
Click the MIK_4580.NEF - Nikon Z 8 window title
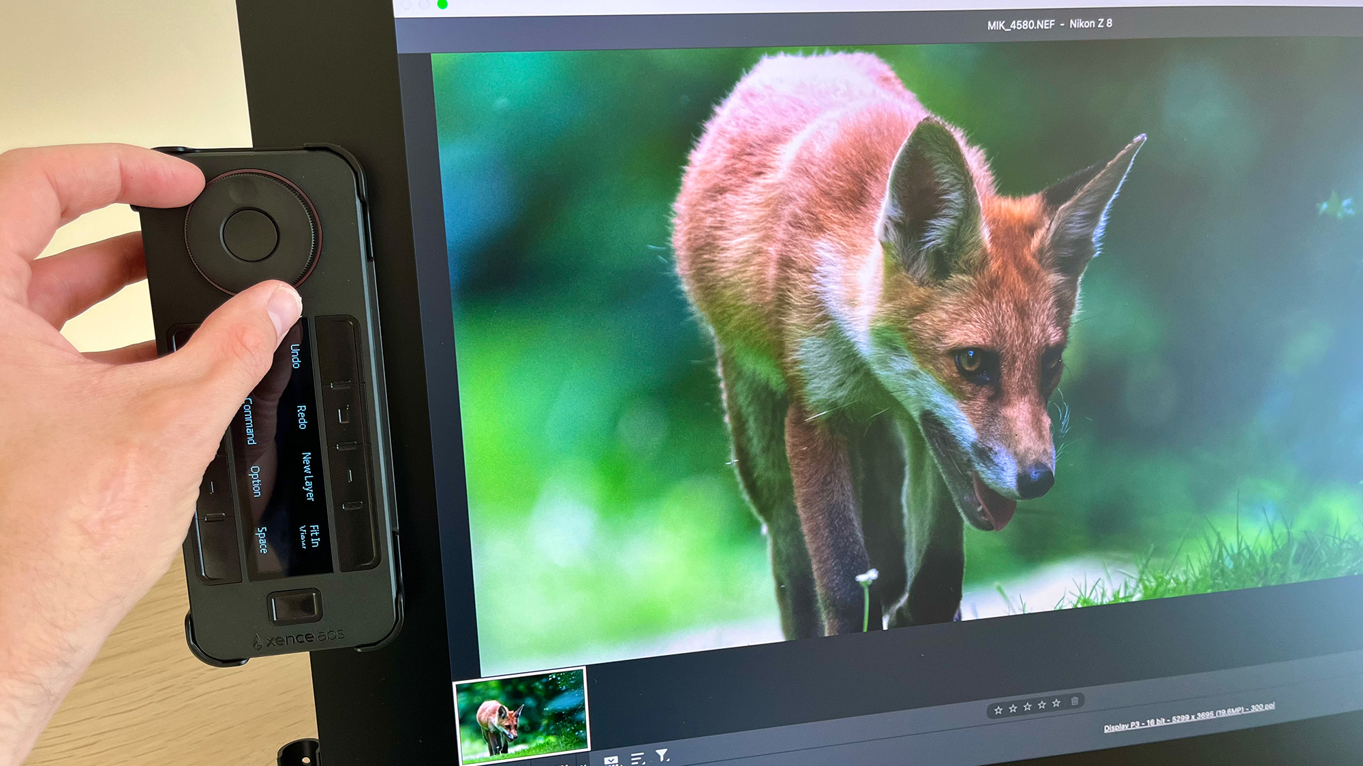pyautogui.click(x=1050, y=24)
